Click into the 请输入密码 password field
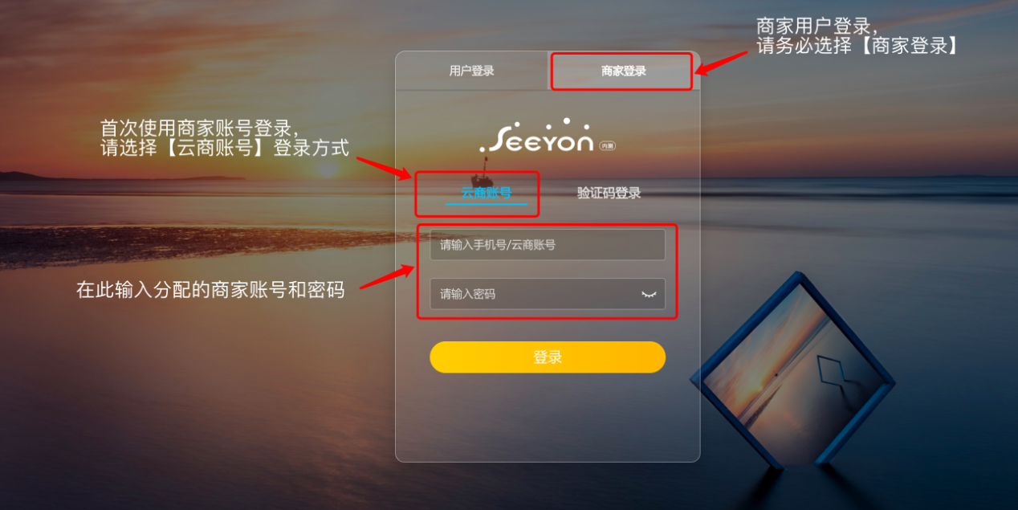The image size is (1018, 510). tap(548, 294)
